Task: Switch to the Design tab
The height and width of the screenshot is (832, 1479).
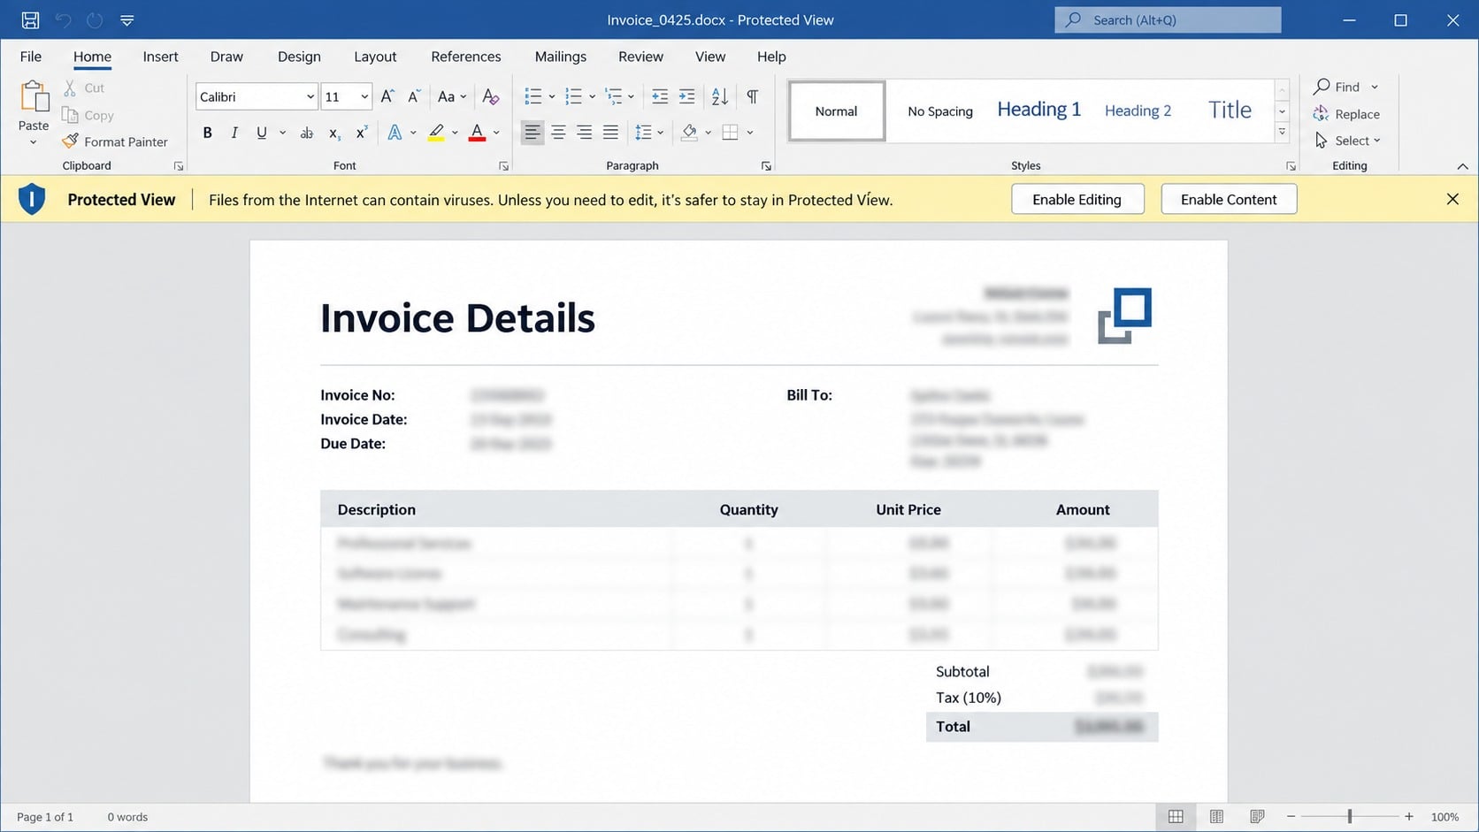Action: pos(299,57)
